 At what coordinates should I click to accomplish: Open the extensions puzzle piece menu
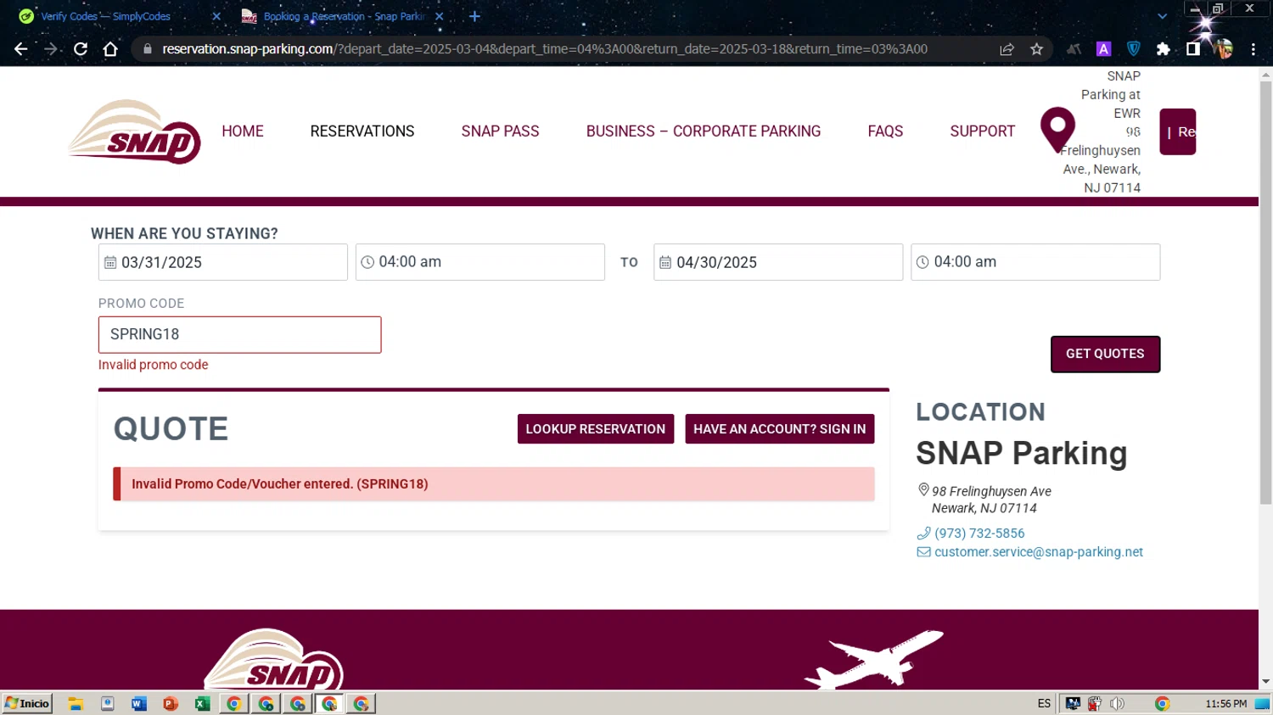click(x=1163, y=49)
